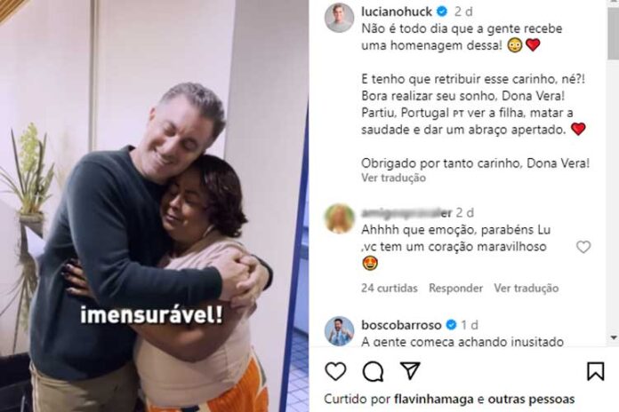Like the post with the heart icon

335,371
